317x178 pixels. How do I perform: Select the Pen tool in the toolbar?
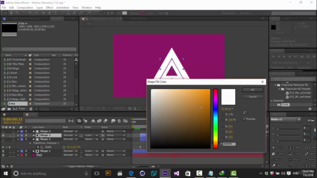[50, 13]
